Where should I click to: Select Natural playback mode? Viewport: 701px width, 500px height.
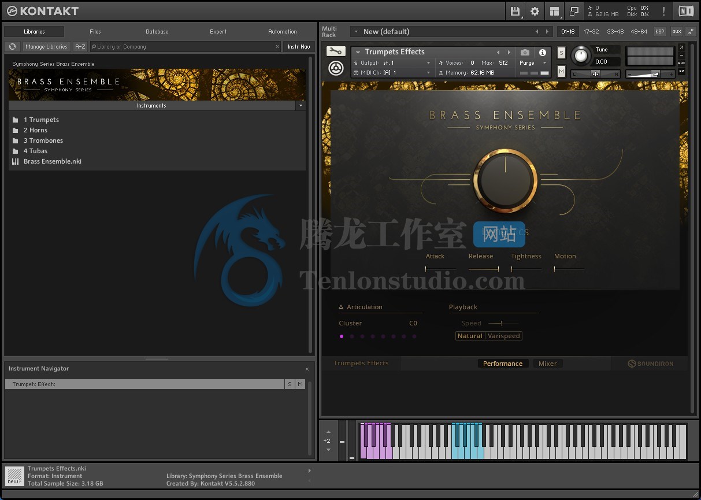pyautogui.click(x=470, y=336)
